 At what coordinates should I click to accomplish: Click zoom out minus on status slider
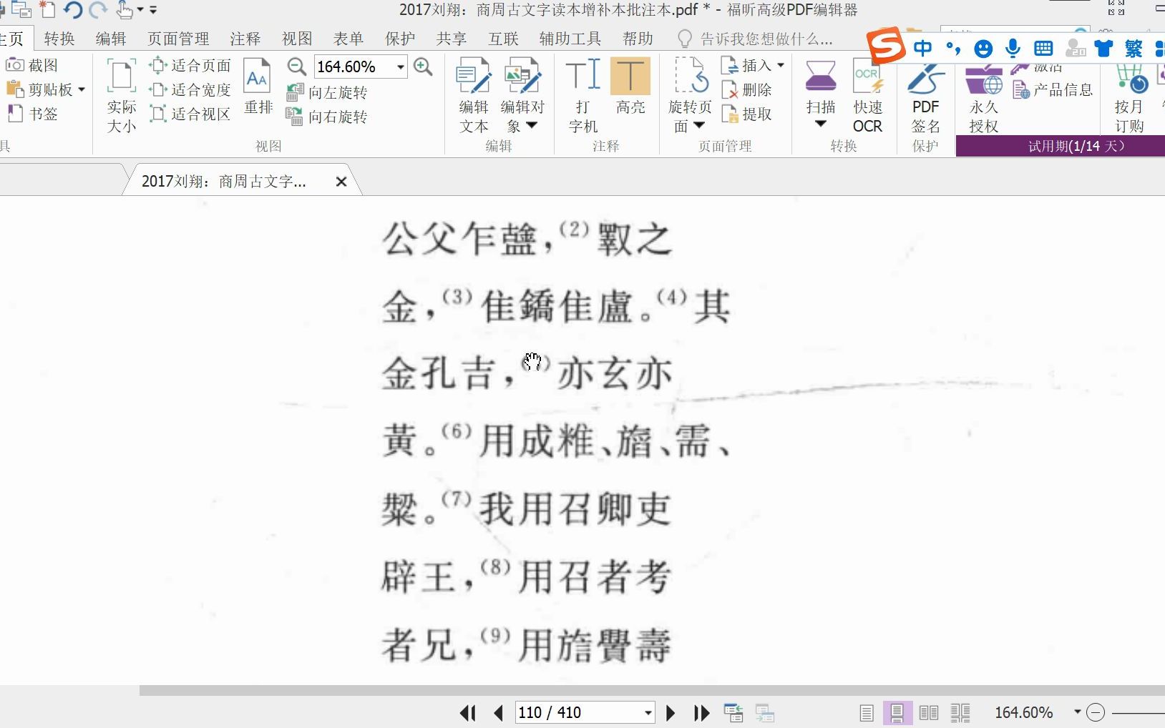(x=1096, y=712)
